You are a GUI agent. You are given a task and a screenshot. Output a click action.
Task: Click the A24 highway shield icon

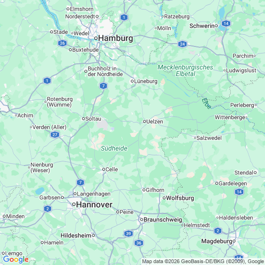182,44
